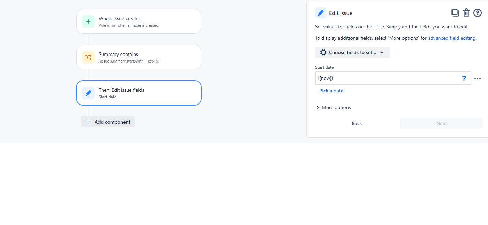This screenshot has width=488, height=225.
Task: Click inside the Start date value field
Action: (x=383, y=78)
